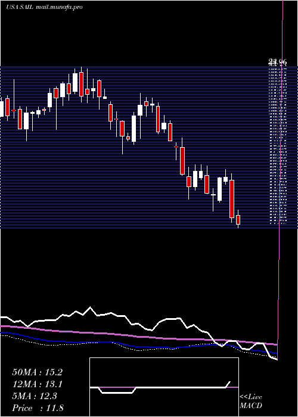Click the '<<Live MACD' label

pyautogui.click(x=251, y=402)
